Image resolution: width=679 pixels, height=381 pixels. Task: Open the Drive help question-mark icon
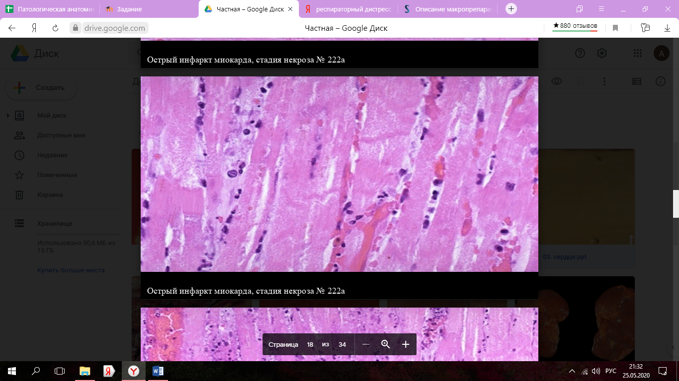pos(580,53)
